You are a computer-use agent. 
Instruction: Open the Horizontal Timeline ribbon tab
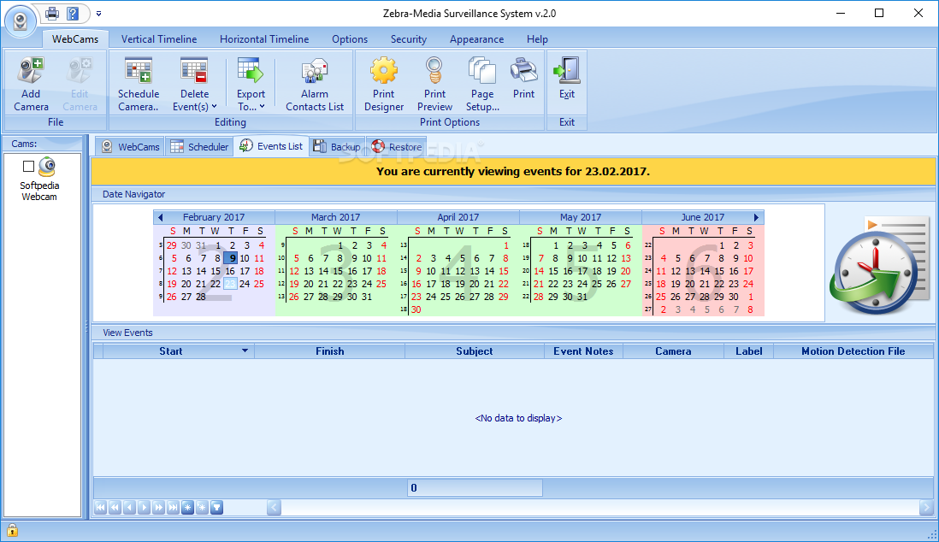tap(264, 39)
